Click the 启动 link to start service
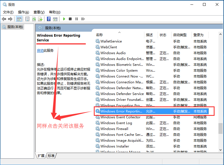224x165 pixels. tap(40, 51)
